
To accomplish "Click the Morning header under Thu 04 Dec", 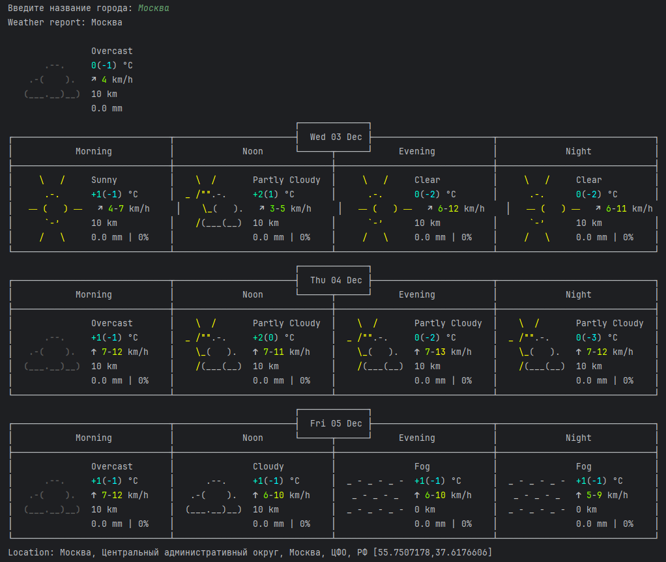I will [x=93, y=294].
